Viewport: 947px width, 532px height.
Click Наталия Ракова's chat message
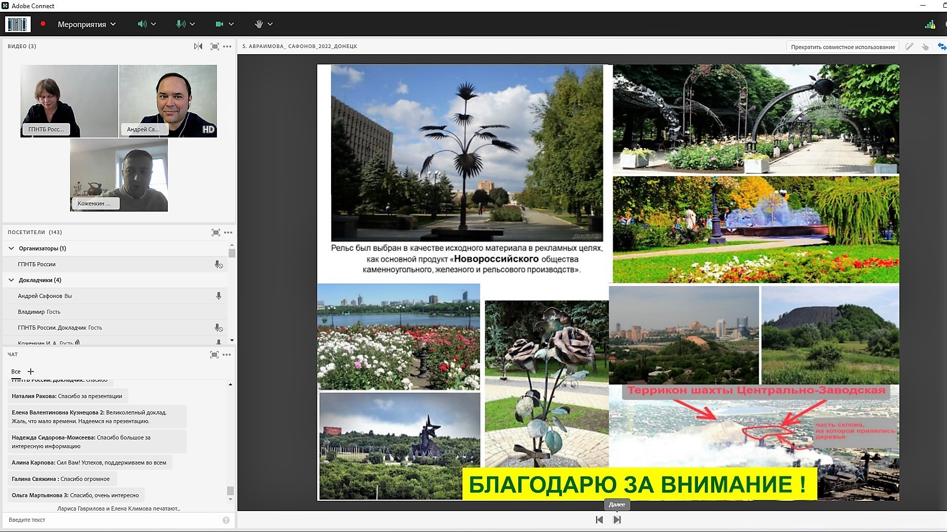click(x=67, y=396)
